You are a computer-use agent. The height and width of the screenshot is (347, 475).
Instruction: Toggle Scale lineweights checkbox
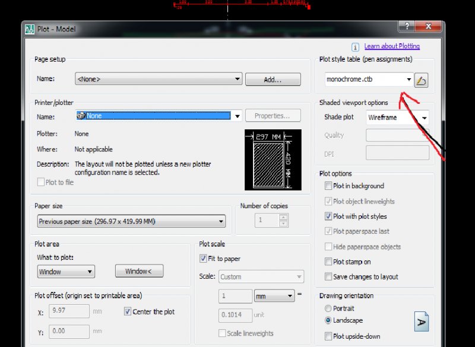[222, 333]
